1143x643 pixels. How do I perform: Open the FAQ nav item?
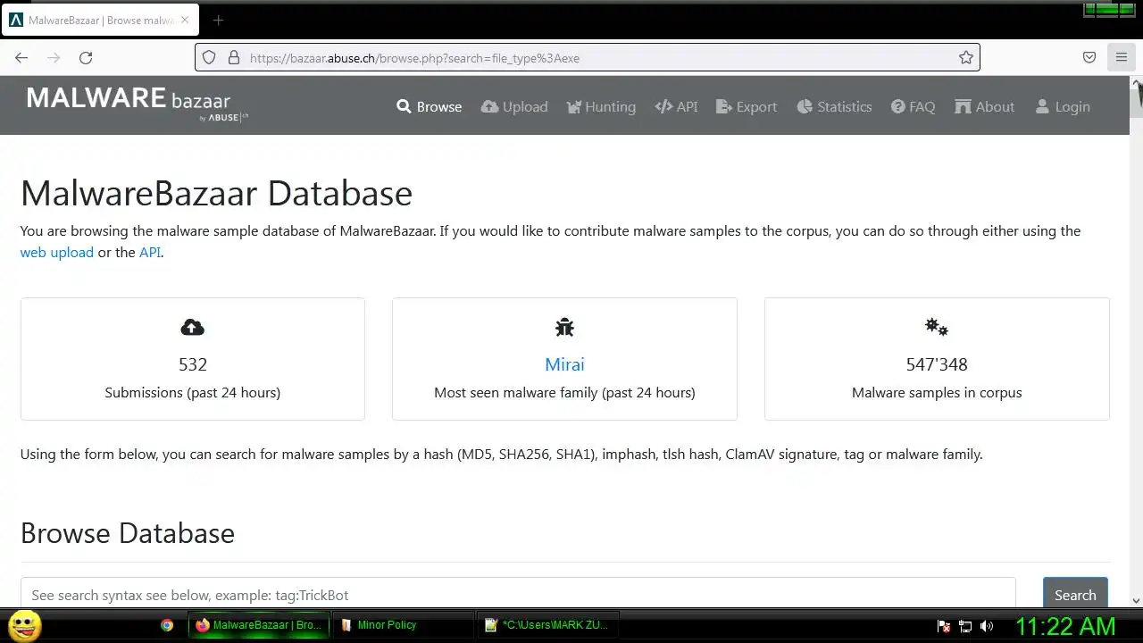(x=913, y=106)
